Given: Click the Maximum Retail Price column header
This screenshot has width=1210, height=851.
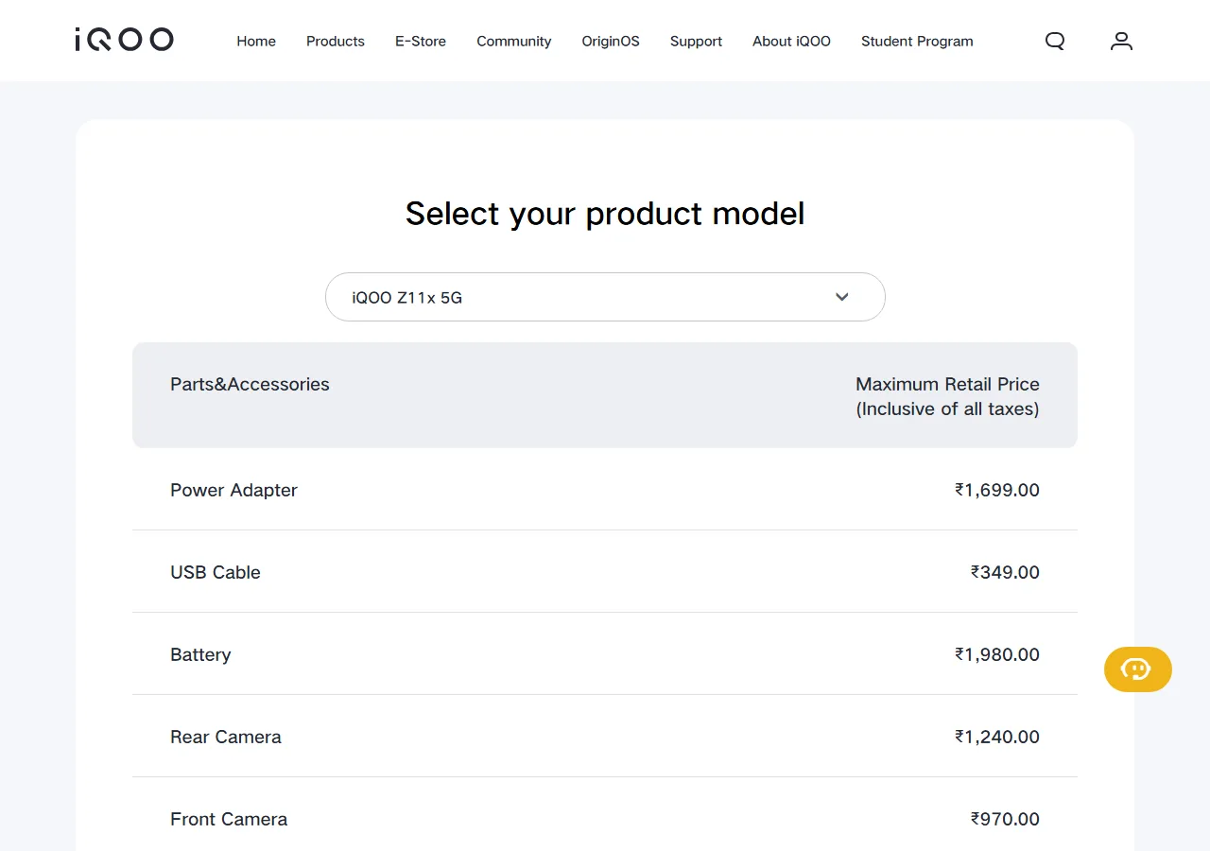Looking at the screenshot, I should coord(947,396).
